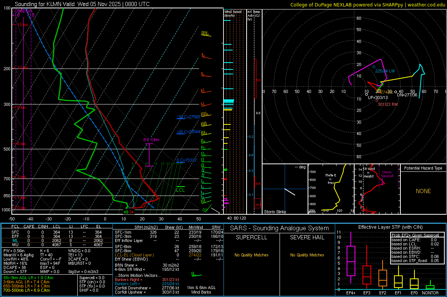Click the 'SRH (m2/s2)' column header
The width and height of the screenshot is (447, 297).
[146, 227]
